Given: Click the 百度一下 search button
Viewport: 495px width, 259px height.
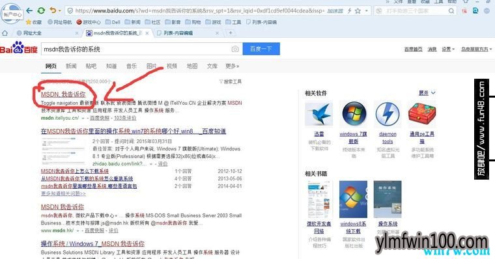Looking at the screenshot, I should click(x=261, y=49).
